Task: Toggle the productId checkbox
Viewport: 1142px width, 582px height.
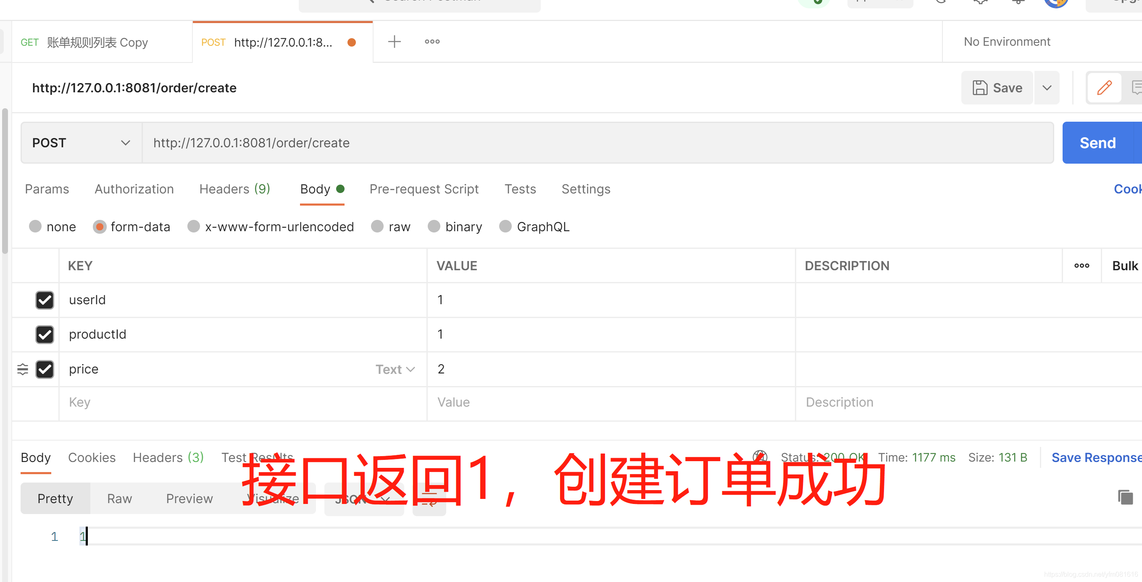Action: pyautogui.click(x=44, y=334)
